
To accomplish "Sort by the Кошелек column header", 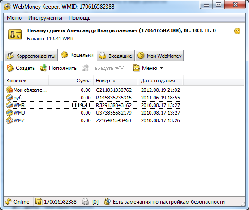I will (x=26, y=81).
